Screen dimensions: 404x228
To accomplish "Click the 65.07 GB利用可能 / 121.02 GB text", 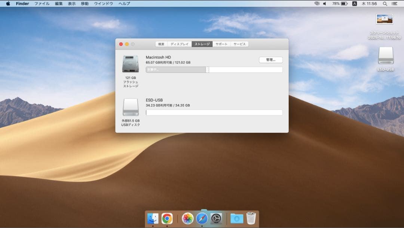I will [168, 62].
